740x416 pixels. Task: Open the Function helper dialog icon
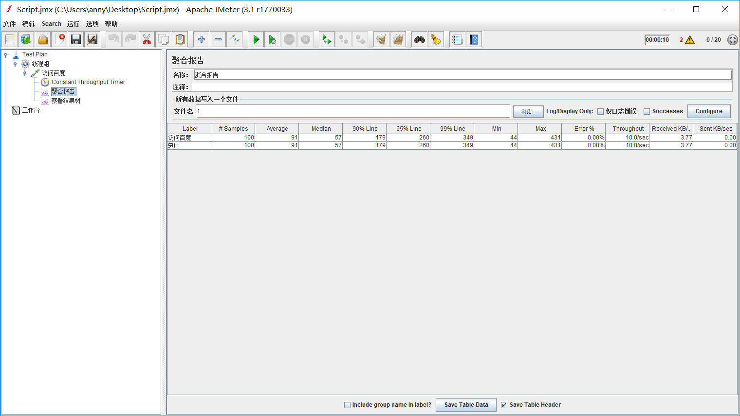(x=457, y=39)
